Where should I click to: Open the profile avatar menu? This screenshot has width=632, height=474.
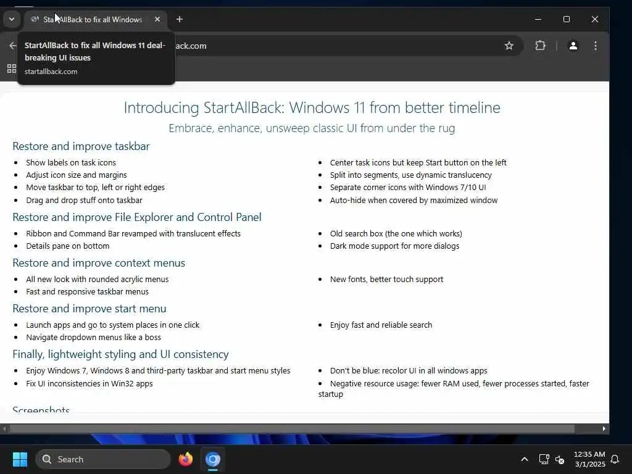[x=573, y=46]
